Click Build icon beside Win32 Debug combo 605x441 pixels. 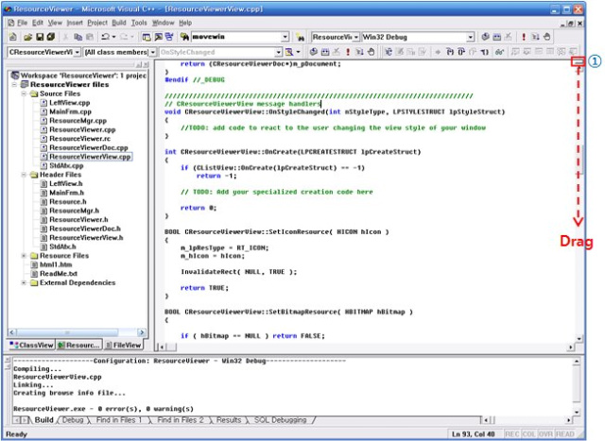(x=497, y=37)
